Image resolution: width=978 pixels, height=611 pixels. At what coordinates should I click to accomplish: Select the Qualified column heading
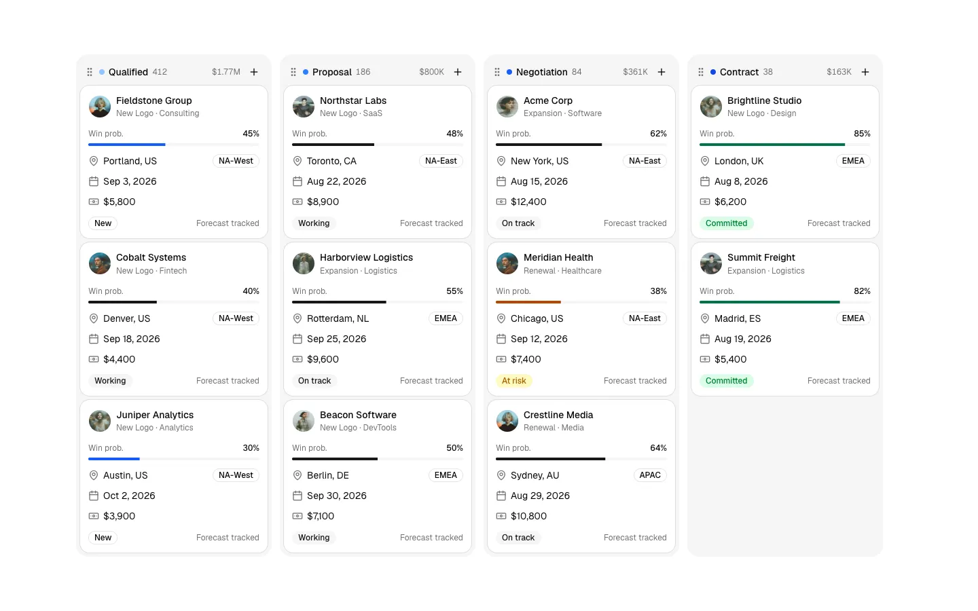click(x=128, y=72)
